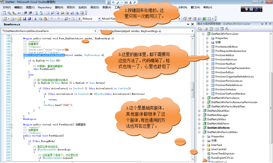This screenshot has height=163, width=273.
Task: Select BaseExportCSV.cs in the tree
Action: (223, 158)
